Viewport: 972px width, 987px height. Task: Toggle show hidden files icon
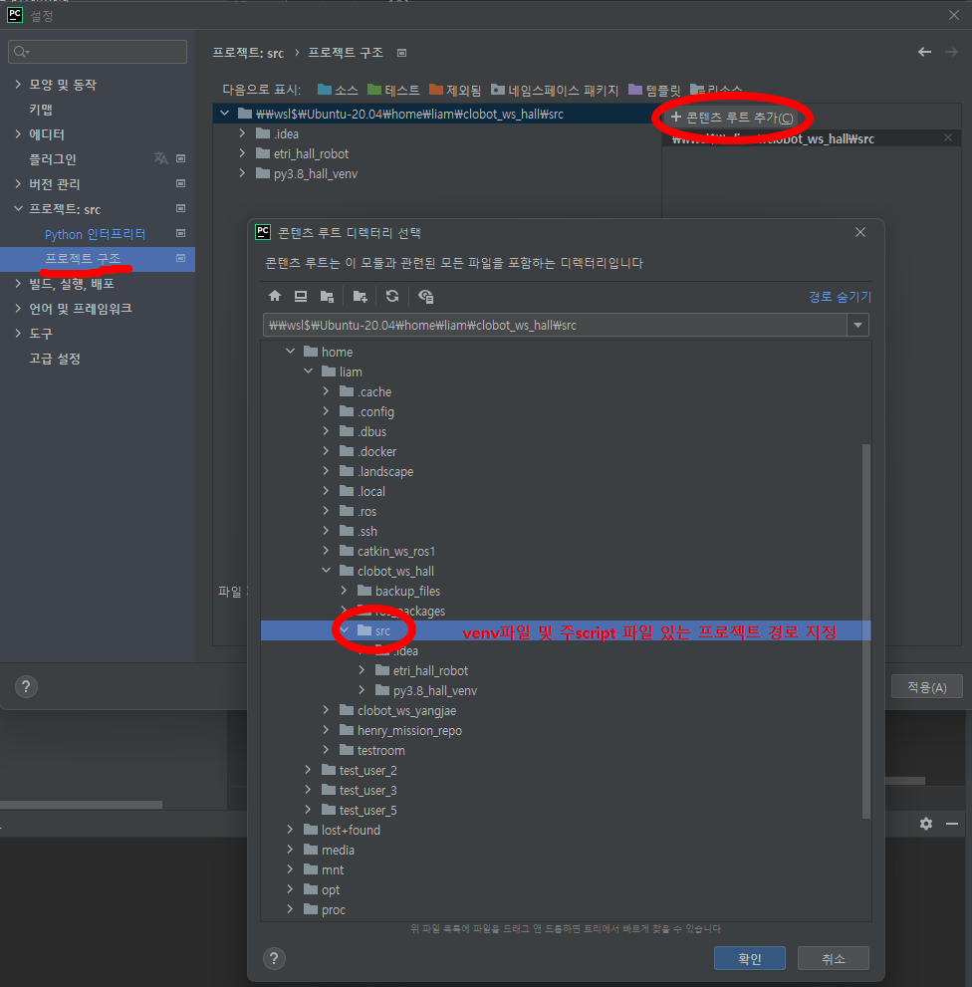[x=425, y=296]
